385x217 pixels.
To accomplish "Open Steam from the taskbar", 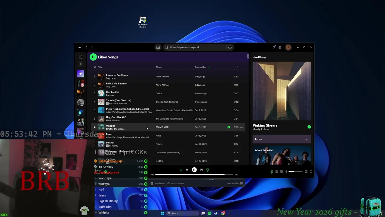I will [216, 213].
